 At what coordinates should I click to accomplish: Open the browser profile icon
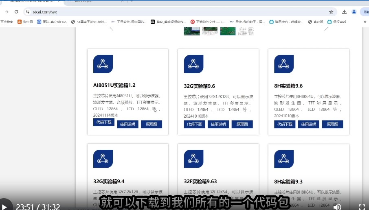coord(354,12)
